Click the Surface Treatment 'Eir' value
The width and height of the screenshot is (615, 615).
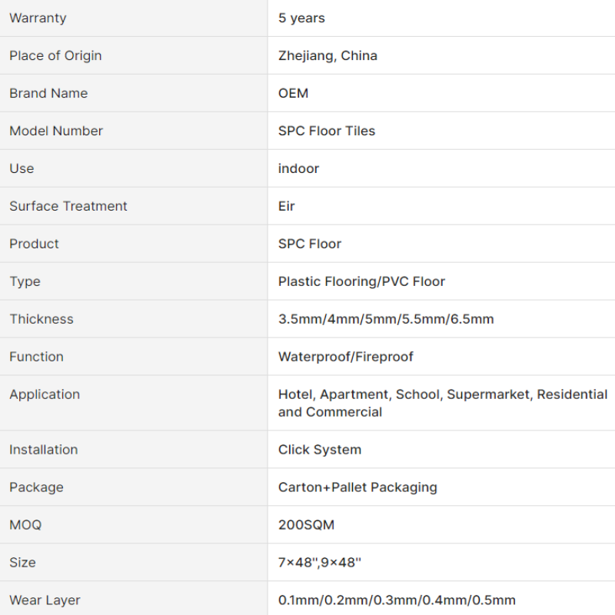[286, 206]
